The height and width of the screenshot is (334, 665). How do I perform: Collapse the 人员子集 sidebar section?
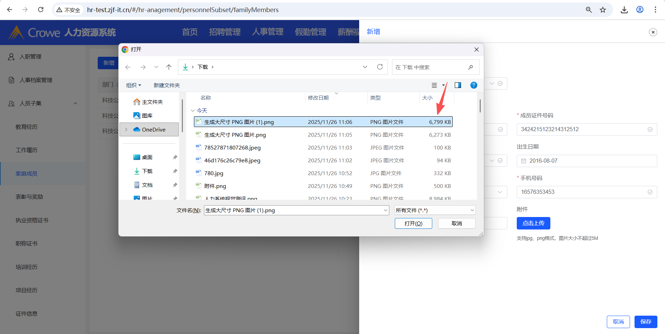point(76,103)
